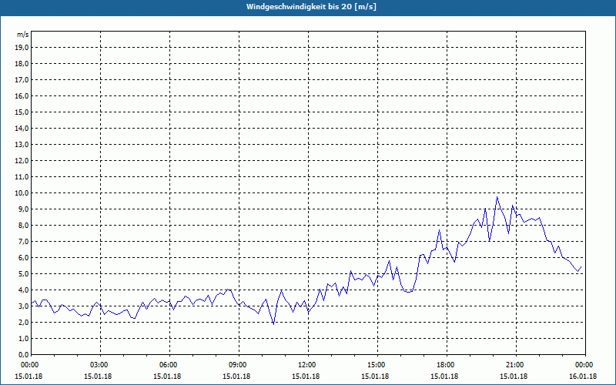Click the y-axis value 3,0
The image size is (616, 385).
click(x=23, y=306)
